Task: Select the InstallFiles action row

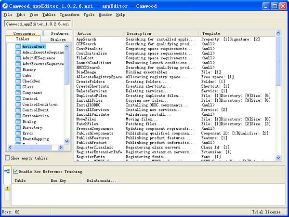Action: (x=175, y=100)
